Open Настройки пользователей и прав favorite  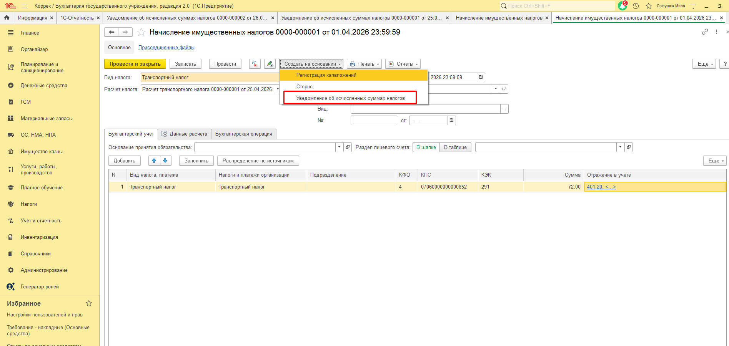(x=45, y=315)
